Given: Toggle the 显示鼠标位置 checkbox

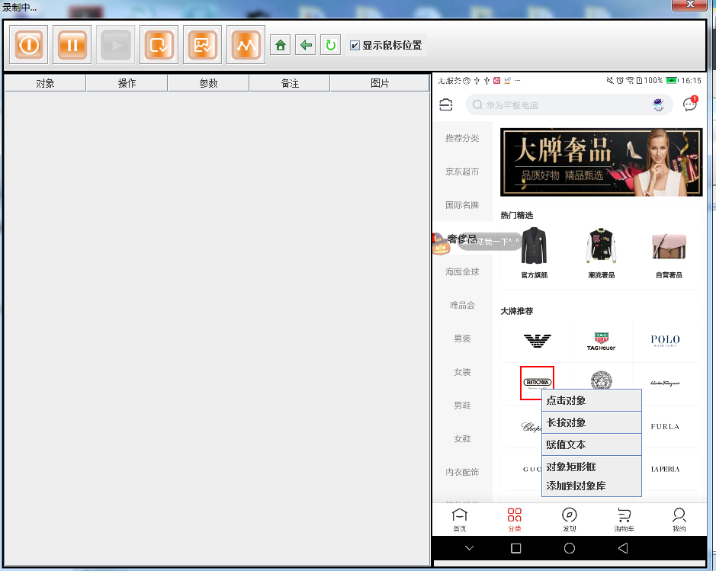Looking at the screenshot, I should click(355, 46).
